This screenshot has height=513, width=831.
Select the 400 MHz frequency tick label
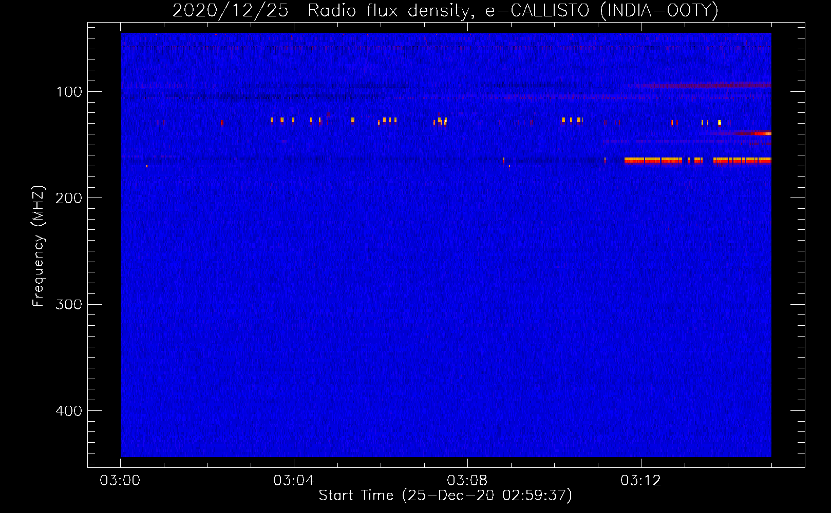click(x=69, y=411)
